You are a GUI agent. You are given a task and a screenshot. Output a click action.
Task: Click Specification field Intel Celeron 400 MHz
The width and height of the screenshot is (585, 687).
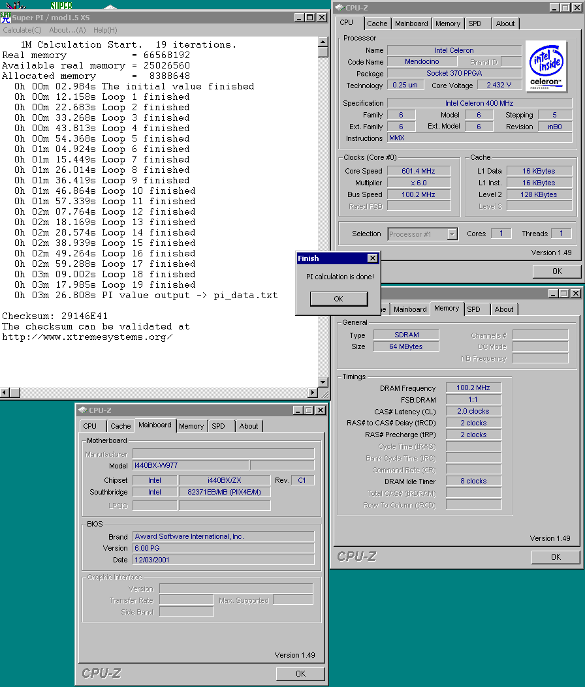pyautogui.click(x=479, y=103)
